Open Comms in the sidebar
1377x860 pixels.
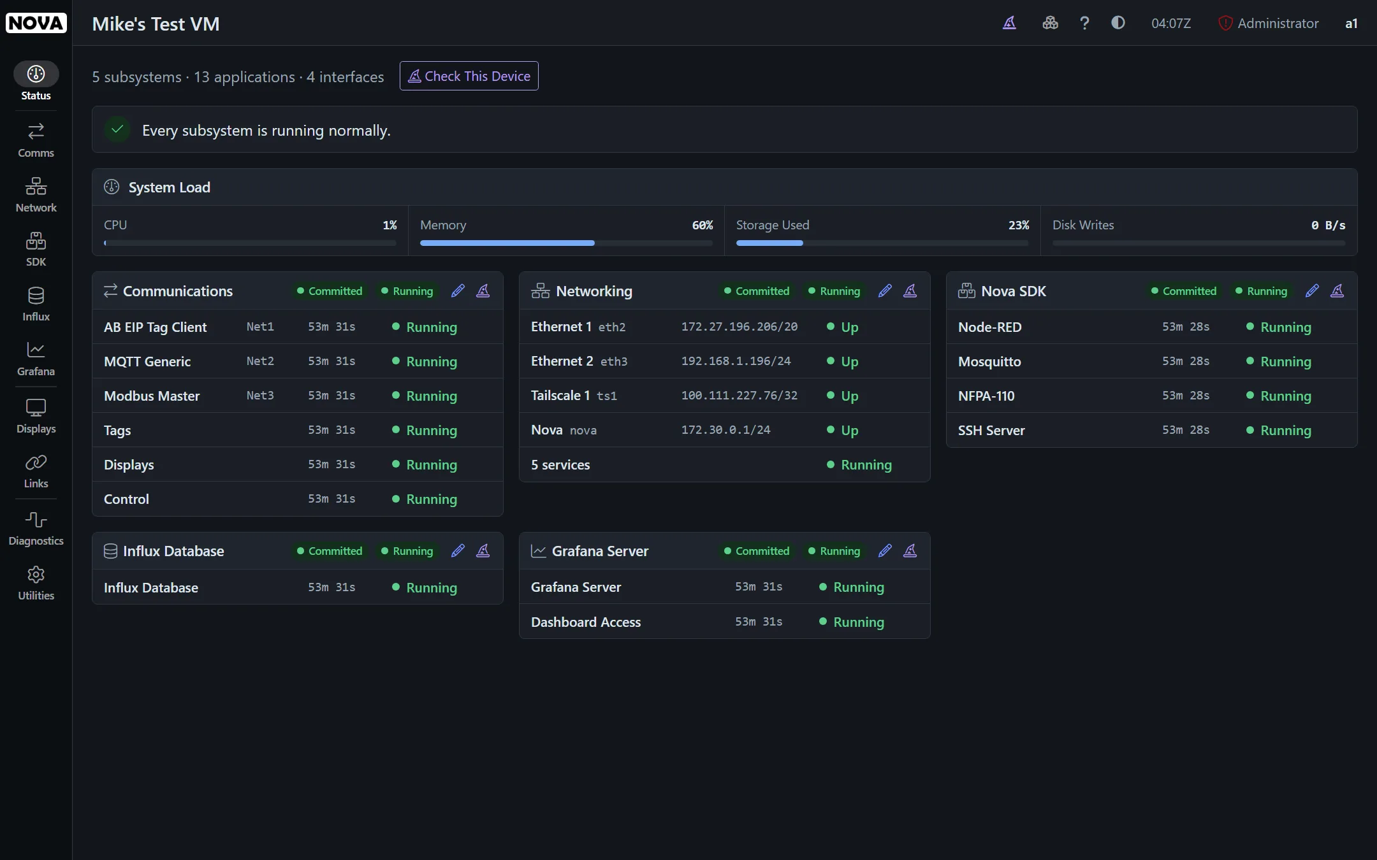[36, 140]
